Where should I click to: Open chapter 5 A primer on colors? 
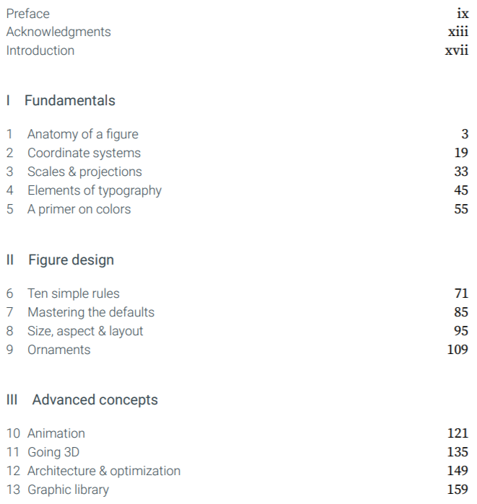(79, 209)
